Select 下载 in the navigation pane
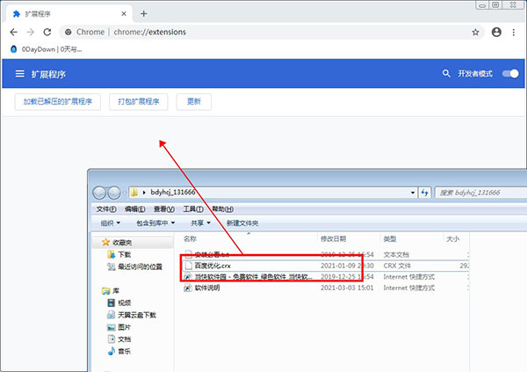The height and width of the screenshot is (372, 527). (x=125, y=255)
